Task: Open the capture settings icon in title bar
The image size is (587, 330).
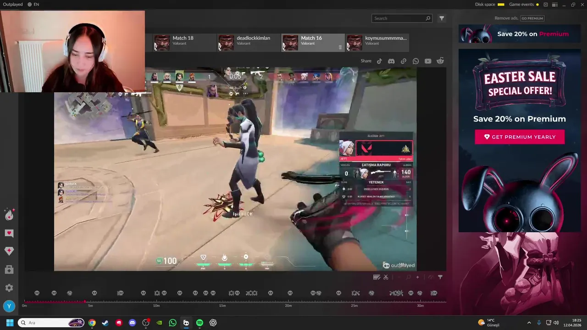Action: [546, 5]
